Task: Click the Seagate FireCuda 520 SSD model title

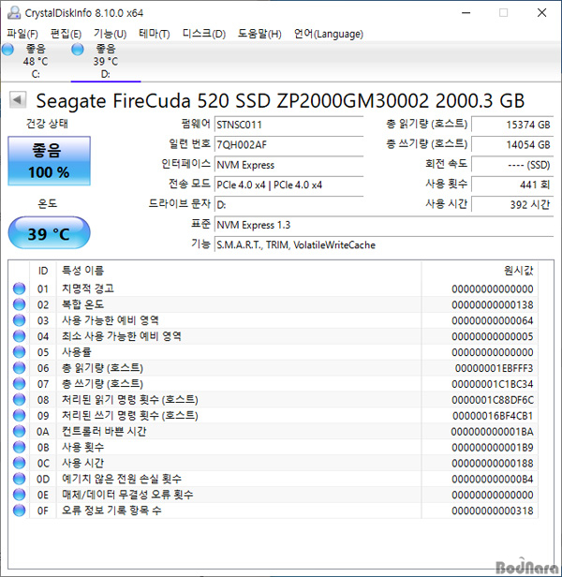Action: coord(280,101)
